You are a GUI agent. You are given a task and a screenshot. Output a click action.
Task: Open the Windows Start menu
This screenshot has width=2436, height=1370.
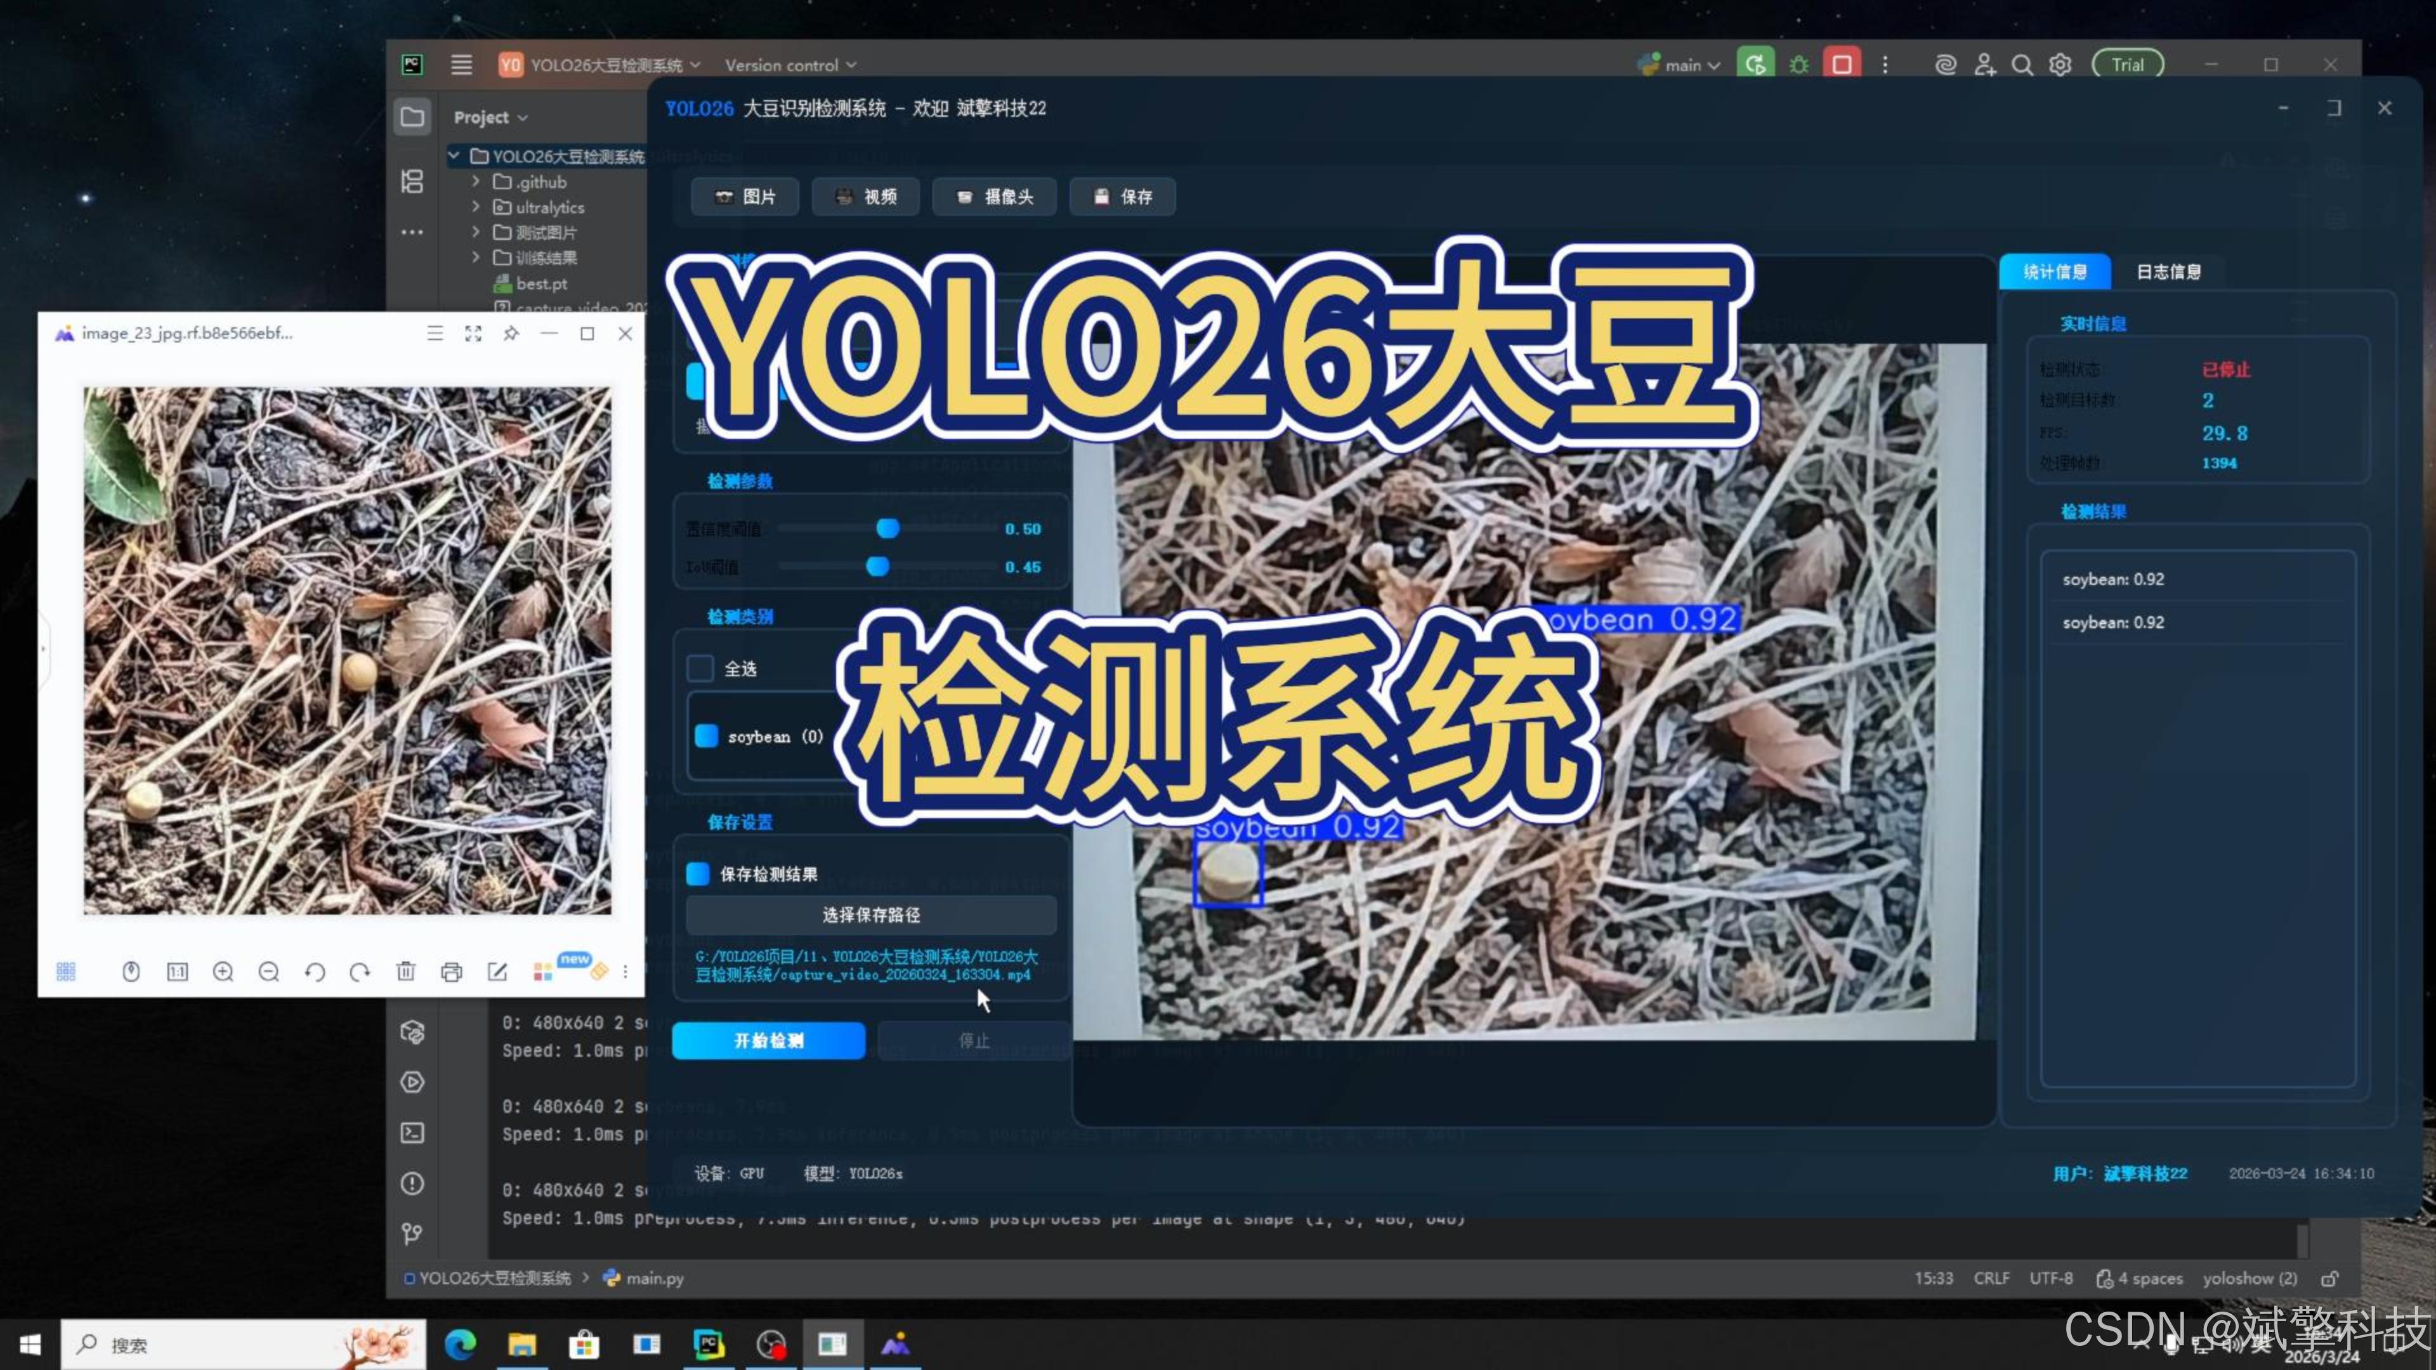[30, 1345]
